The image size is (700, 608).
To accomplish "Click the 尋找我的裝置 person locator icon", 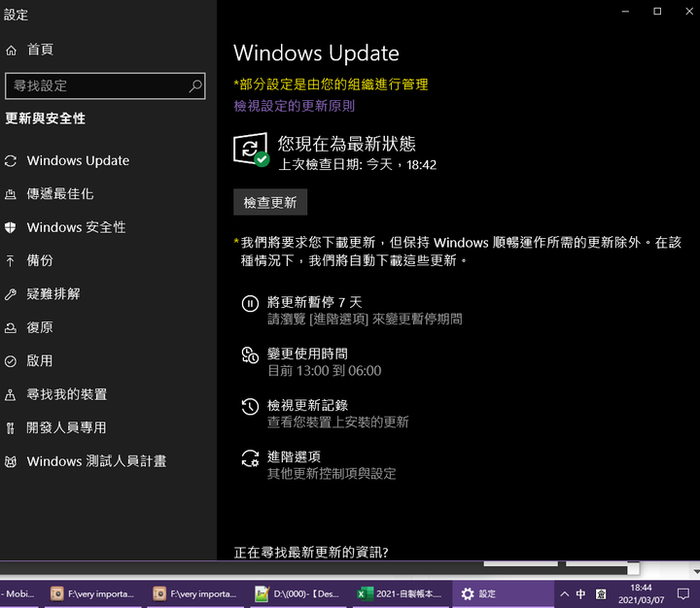I will pos(11,394).
